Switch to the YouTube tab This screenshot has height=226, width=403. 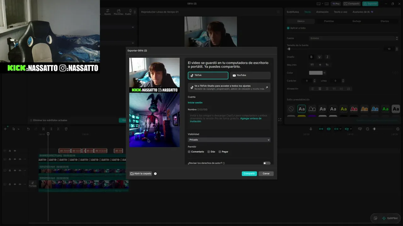point(250,75)
